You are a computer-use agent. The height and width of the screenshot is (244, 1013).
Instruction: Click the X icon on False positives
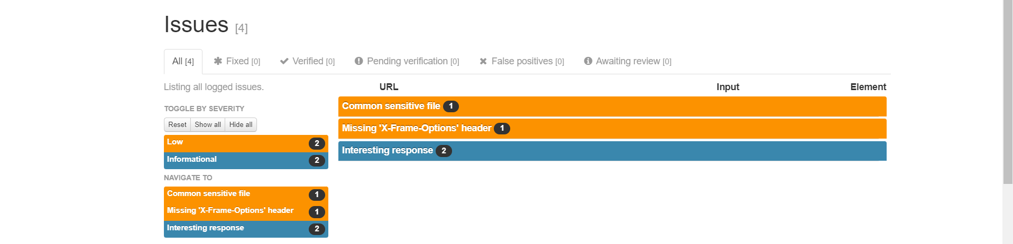[483, 61]
